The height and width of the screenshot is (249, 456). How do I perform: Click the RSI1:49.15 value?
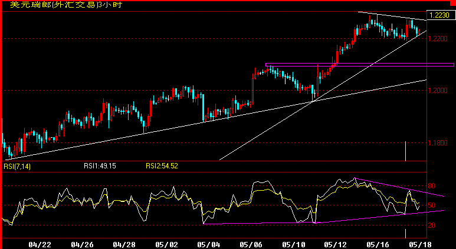[x=100, y=166]
